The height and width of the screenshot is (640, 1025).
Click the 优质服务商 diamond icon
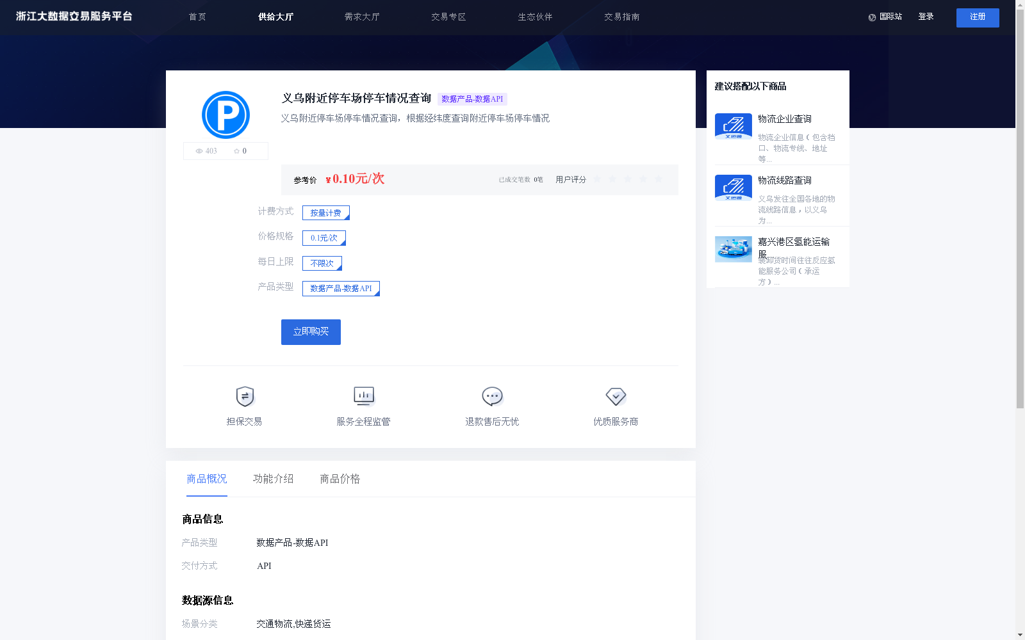click(x=616, y=397)
